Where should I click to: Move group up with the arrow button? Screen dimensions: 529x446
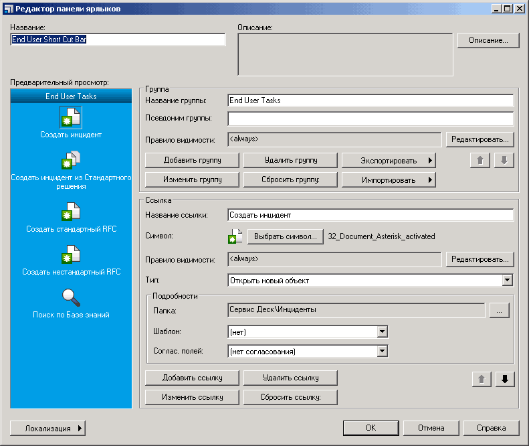[480, 160]
